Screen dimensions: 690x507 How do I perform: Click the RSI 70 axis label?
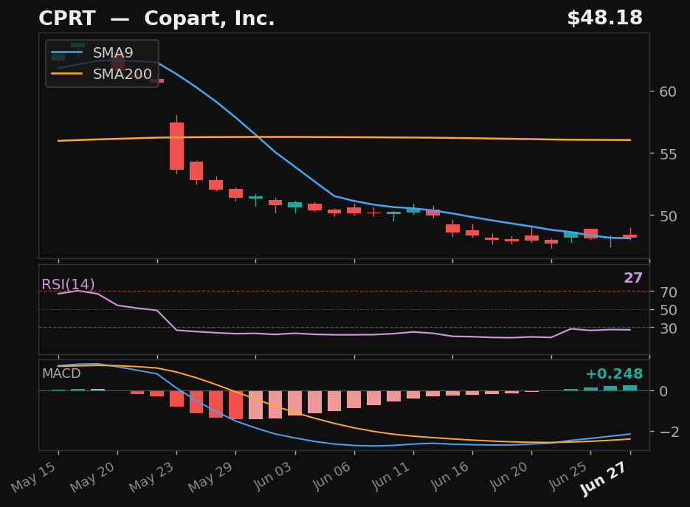(x=668, y=292)
